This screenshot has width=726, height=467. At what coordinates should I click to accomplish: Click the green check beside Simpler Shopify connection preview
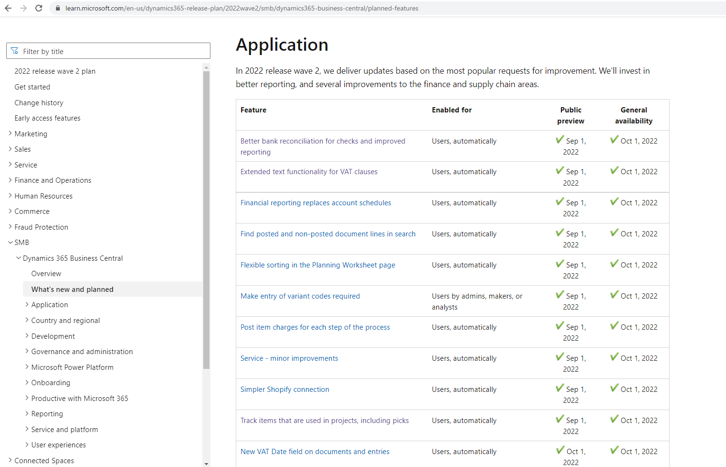(x=560, y=388)
